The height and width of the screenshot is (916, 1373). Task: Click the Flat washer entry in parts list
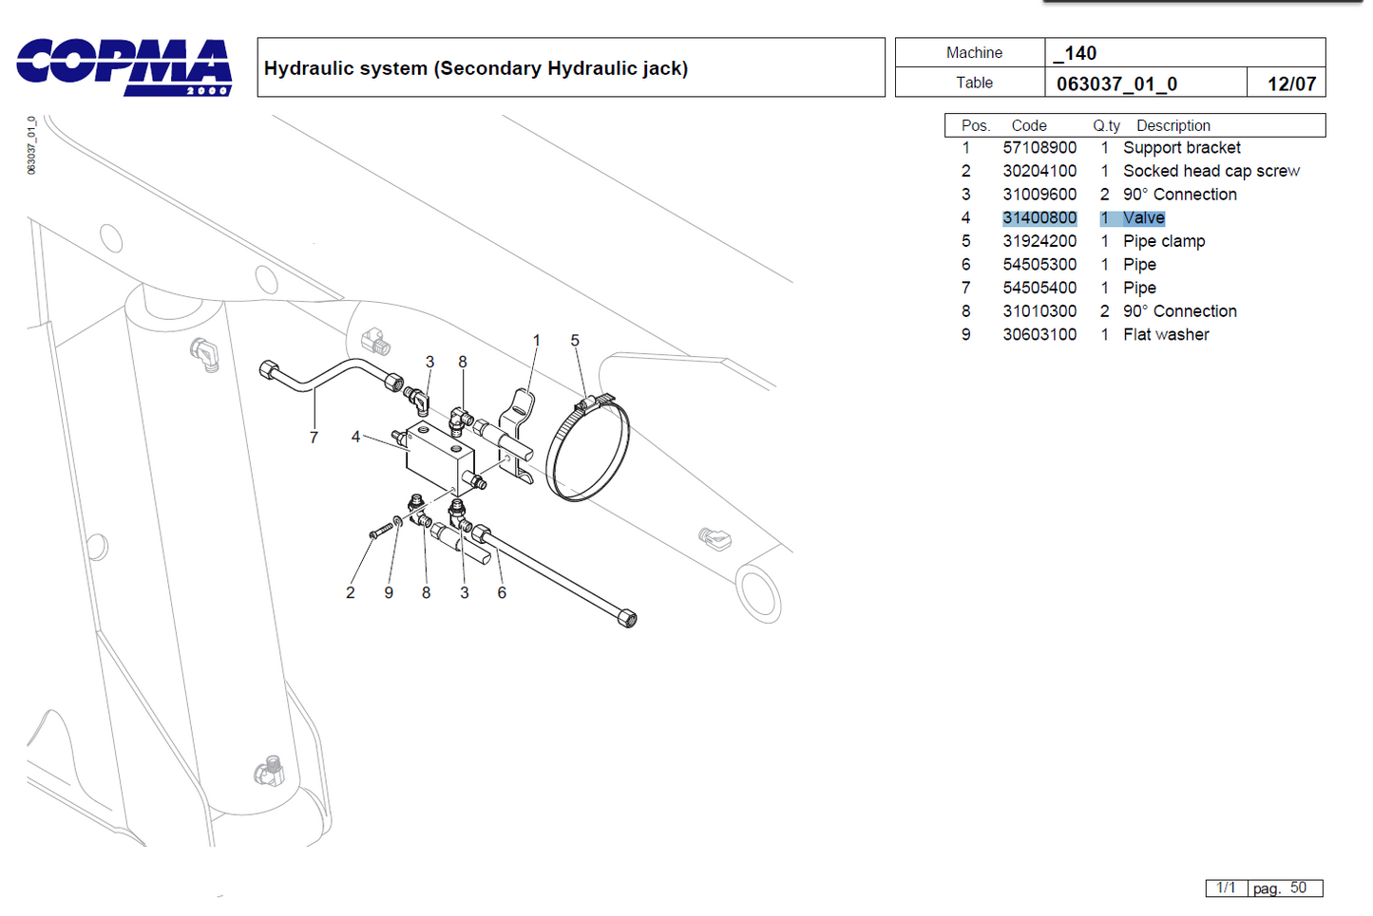pos(1166,335)
